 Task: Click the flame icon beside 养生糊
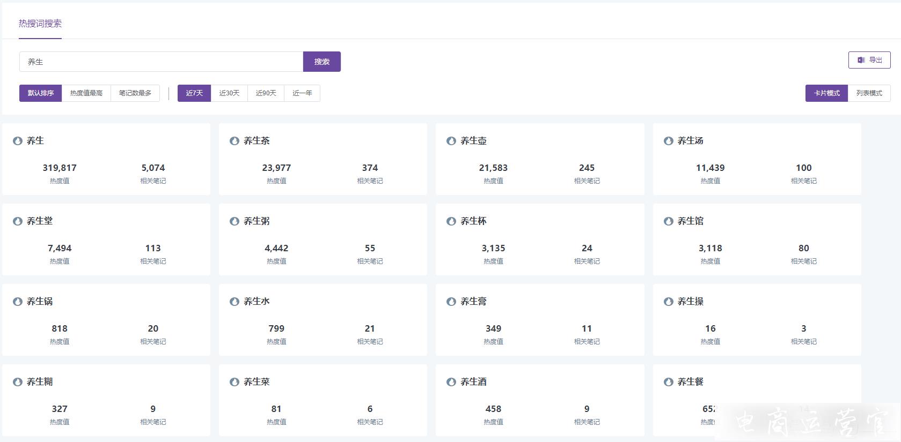pyautogui.click(x=18, y=382)
